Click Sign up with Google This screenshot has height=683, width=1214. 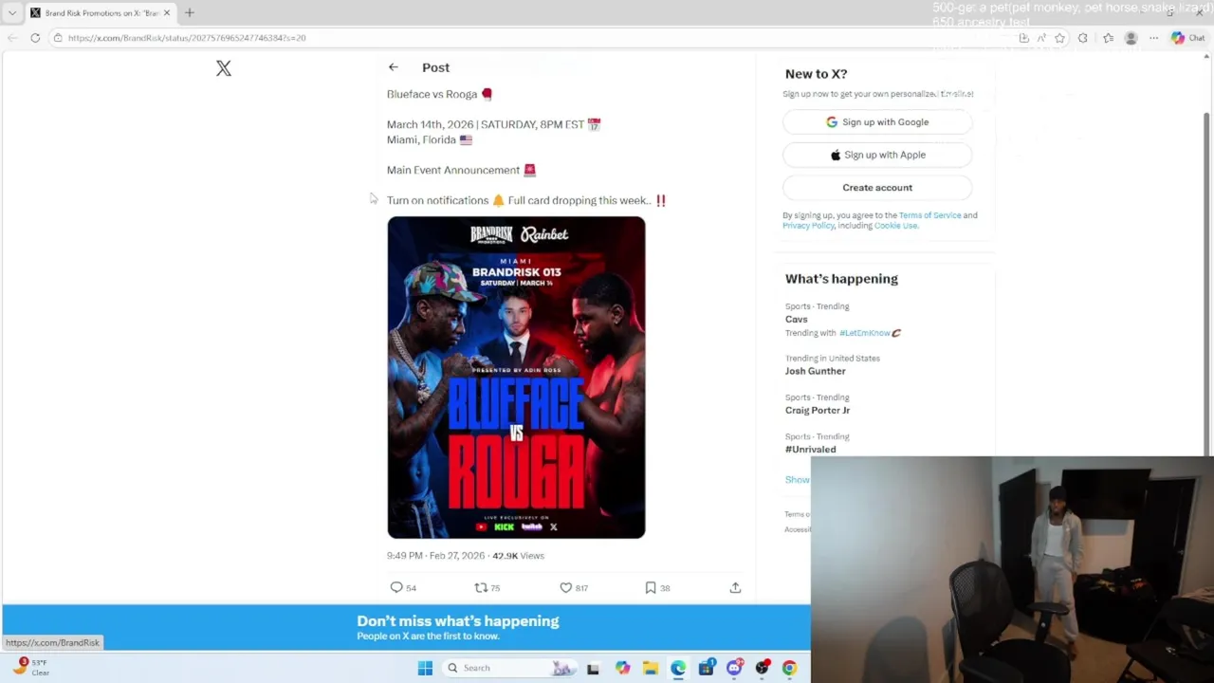[877, 121]
